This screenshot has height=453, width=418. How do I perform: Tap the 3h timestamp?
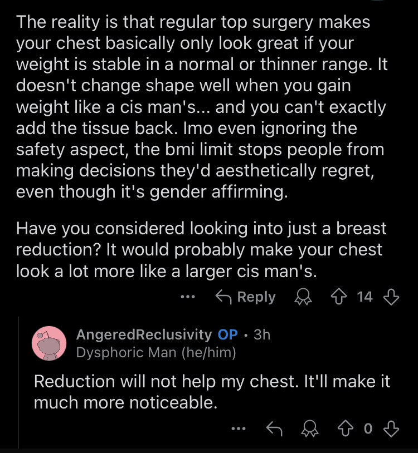(x=262, y=334)
